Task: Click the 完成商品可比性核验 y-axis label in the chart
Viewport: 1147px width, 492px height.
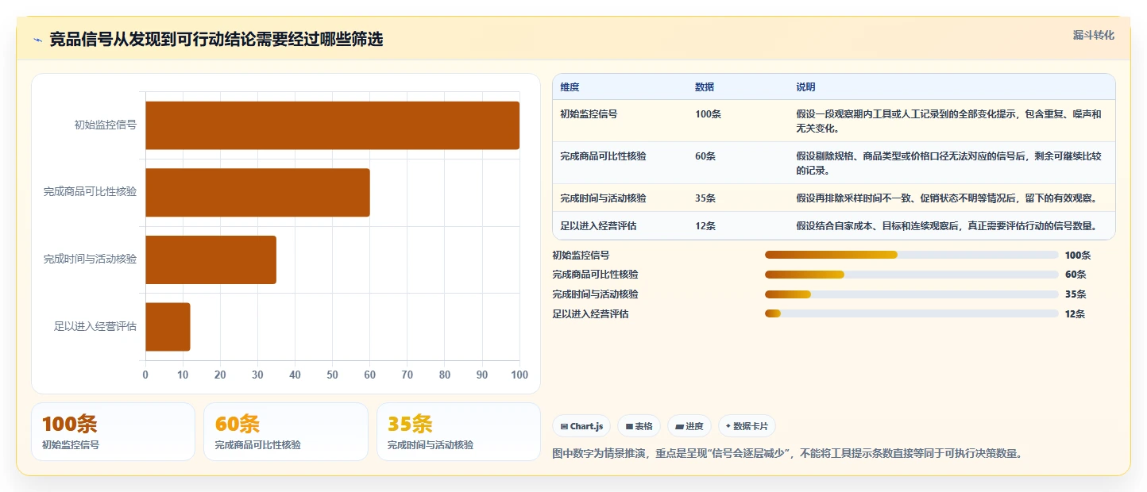Action: pos(90,192)
